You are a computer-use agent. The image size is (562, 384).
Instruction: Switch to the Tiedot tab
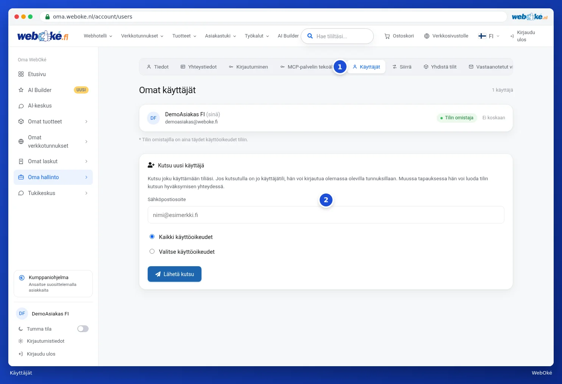pos(158,67)
